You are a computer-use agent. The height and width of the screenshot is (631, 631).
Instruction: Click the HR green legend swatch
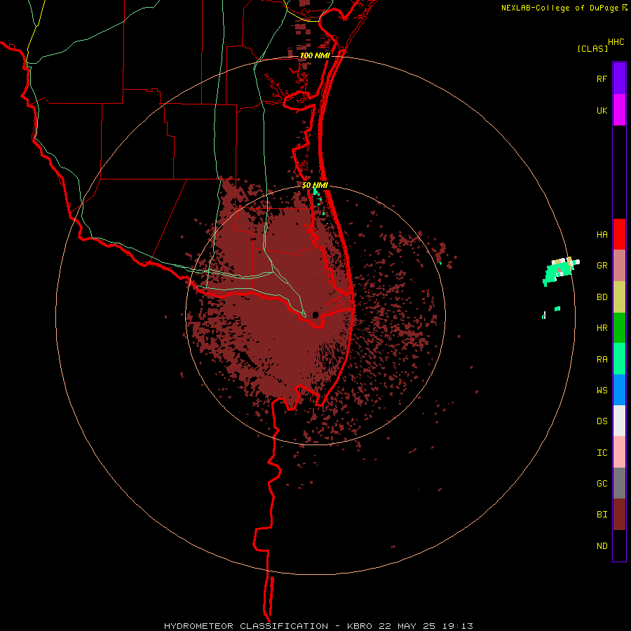[x=619, y=328]
